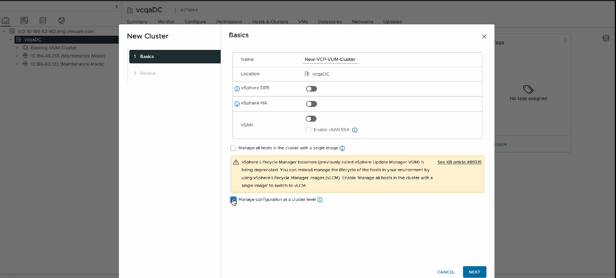Check Enable vSAN ESA checkbox
Image resolution: width=616 pixels, height=278 pixels.
[308, 130]
